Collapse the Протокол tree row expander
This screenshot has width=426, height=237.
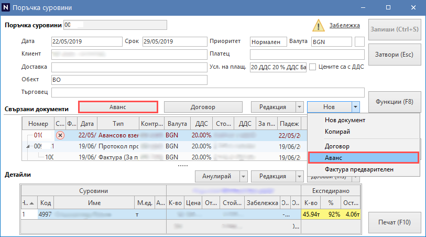coord(28,146)
